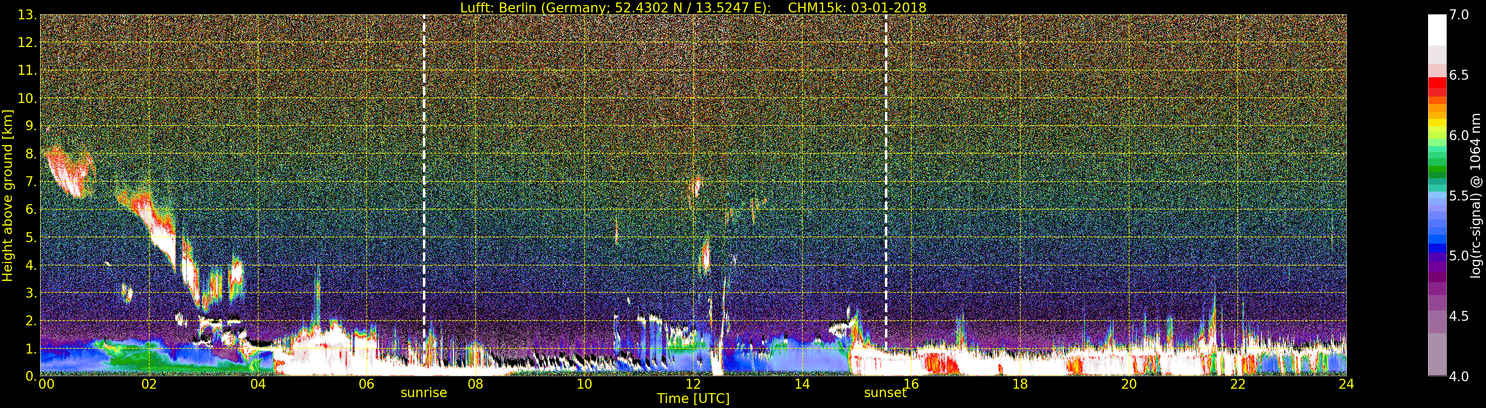Click the height axis tick label '12.'

[x=27, y=43]
